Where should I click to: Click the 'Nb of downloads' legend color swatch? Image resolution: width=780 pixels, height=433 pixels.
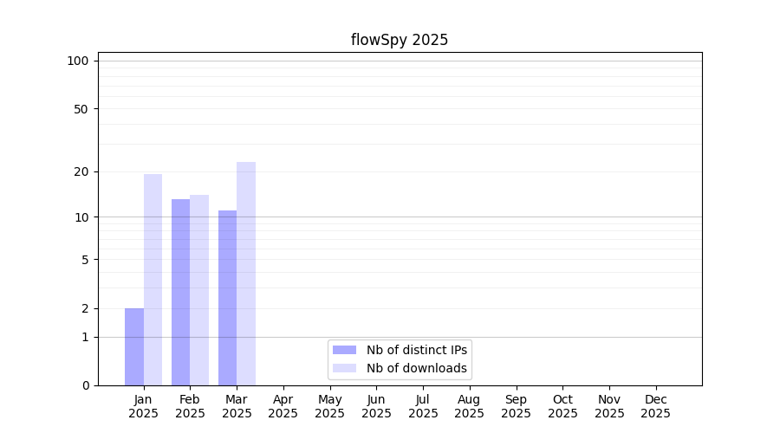344,368
